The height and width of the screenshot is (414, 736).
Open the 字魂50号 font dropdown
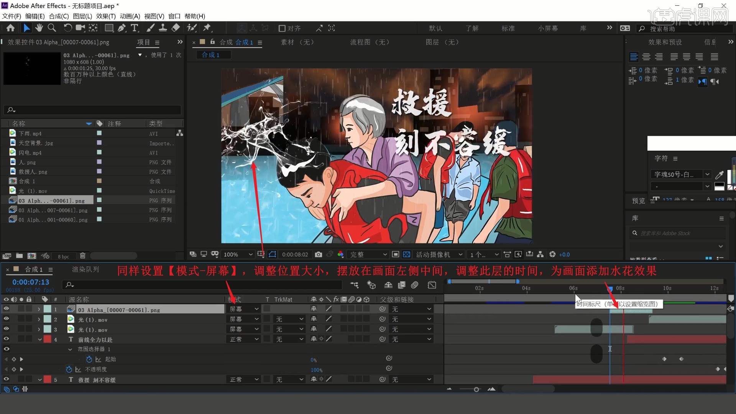click(x=681, y=174)
